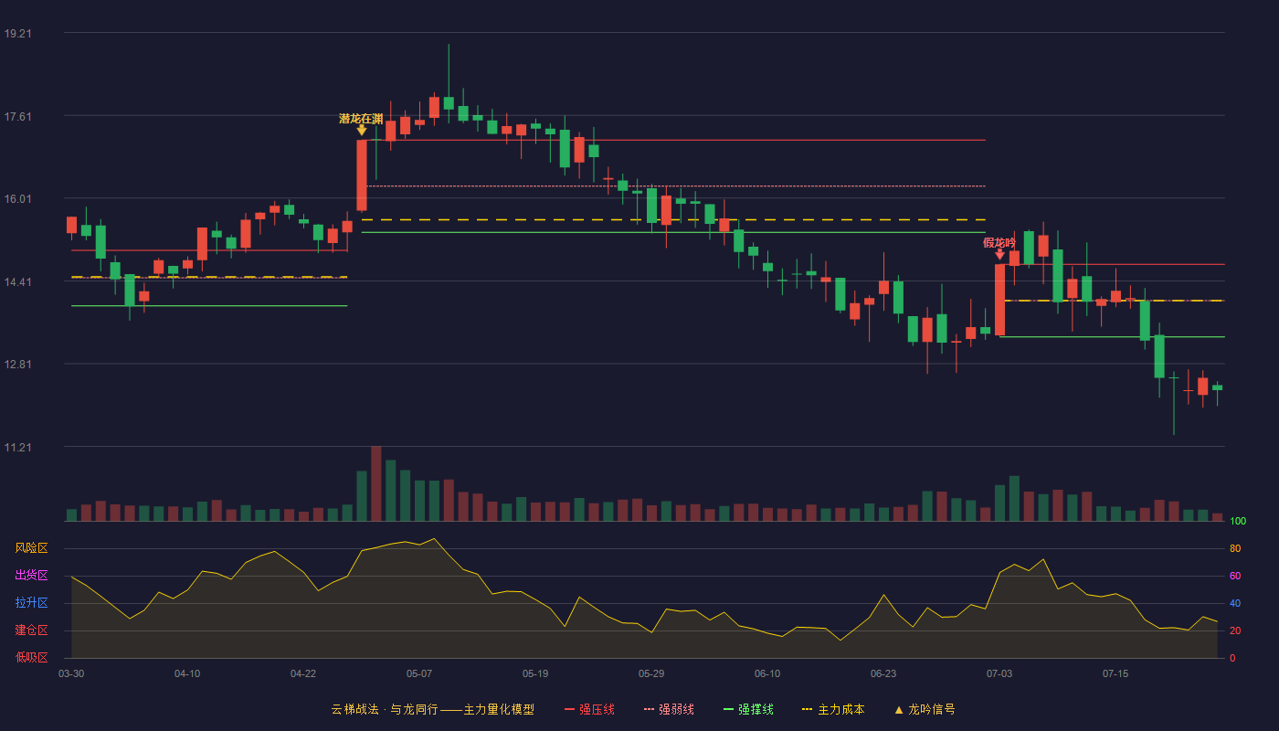Viewport: 1279px width, 731px height.
Task: Toggle the 强压线 legend item
Action: [589, 709]
